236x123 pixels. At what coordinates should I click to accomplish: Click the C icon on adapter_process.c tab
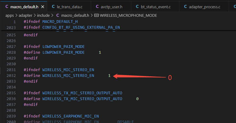pyautogui.click(x=185, y=6)
